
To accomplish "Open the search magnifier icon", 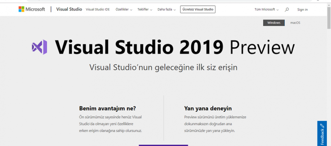I will tap(287, 9).
